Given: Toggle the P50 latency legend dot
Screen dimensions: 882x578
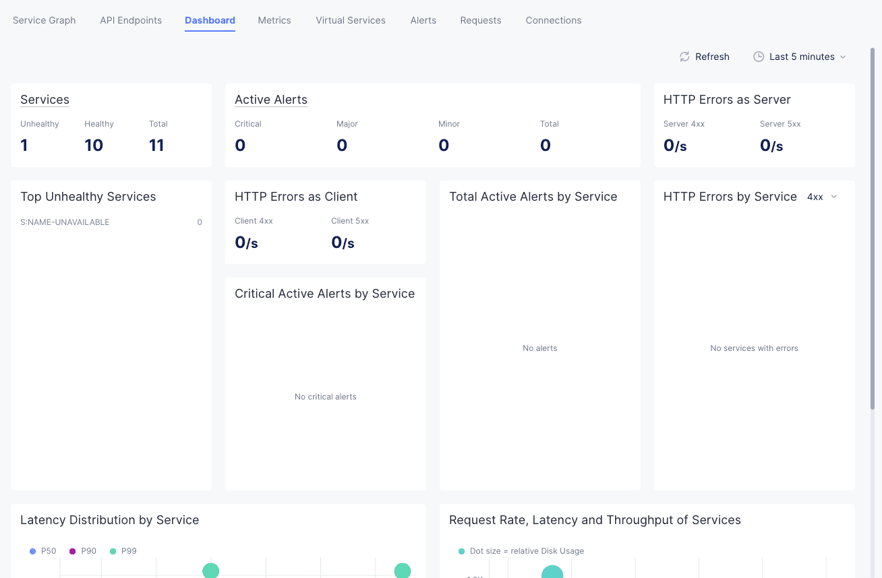Looking at the screenshot, I should coord(33,551).
